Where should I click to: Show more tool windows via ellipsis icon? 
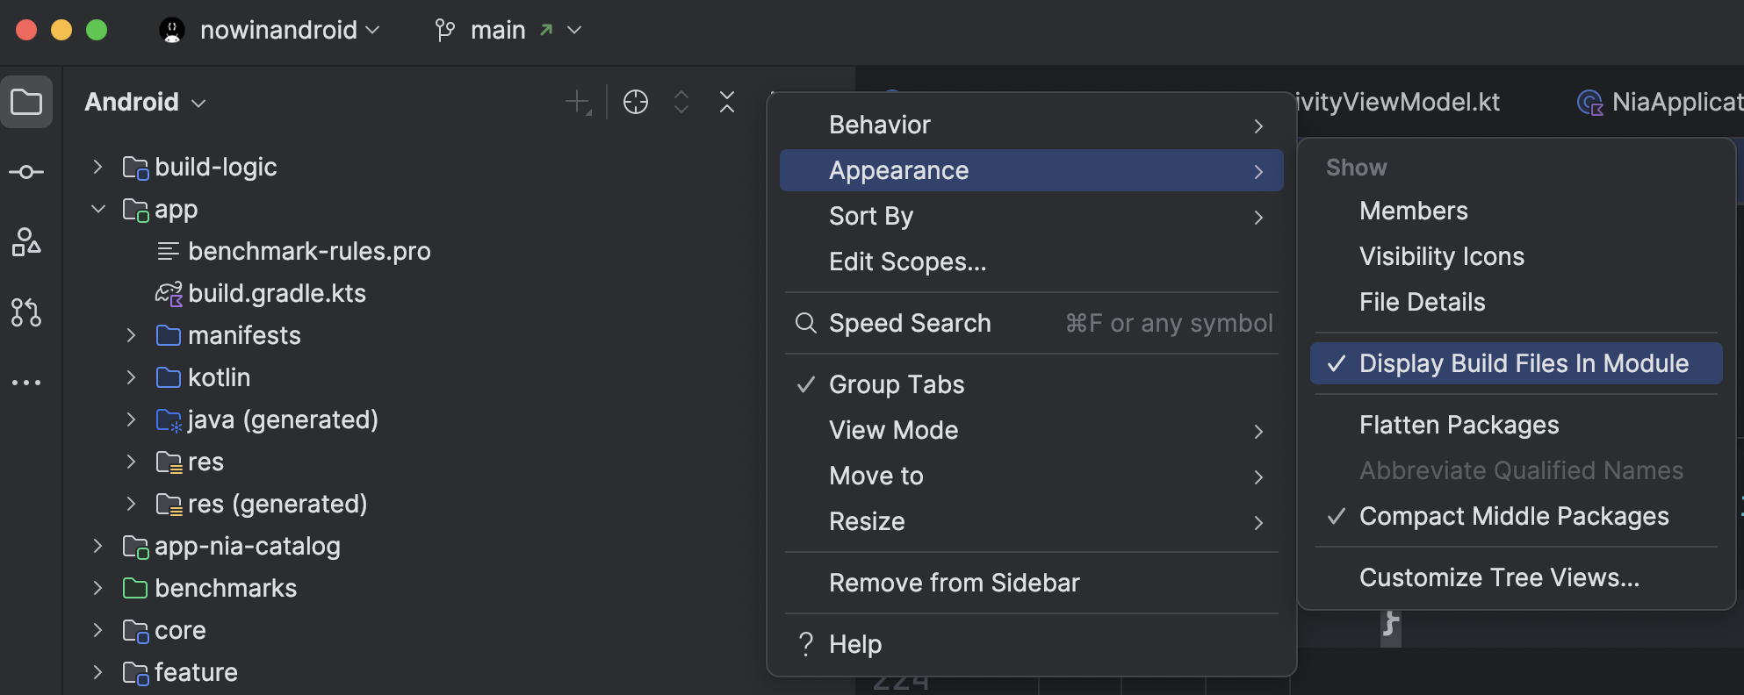click(26, 383)
